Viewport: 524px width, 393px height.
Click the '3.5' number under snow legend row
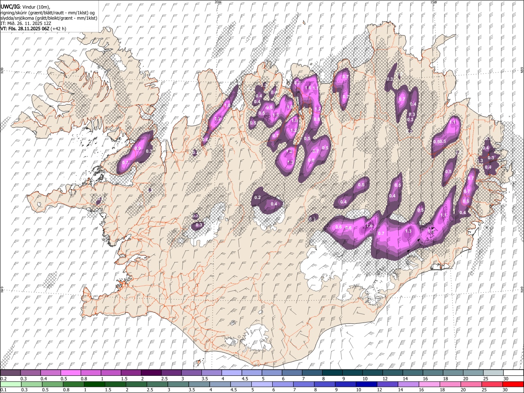(205, 379)
